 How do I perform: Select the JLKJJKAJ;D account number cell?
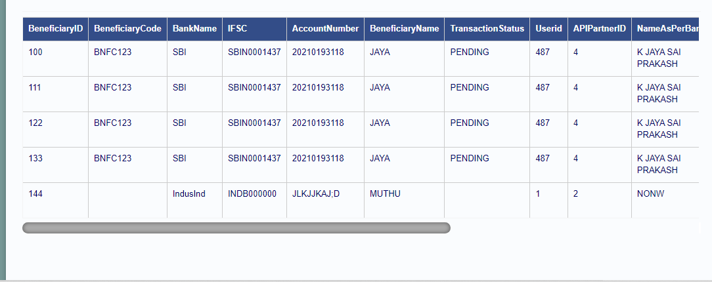coord(325,201)
